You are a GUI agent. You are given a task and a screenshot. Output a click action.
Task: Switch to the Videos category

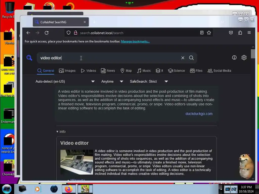click(x=88, y=71)
